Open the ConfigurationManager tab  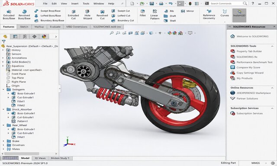coord(25,36)
